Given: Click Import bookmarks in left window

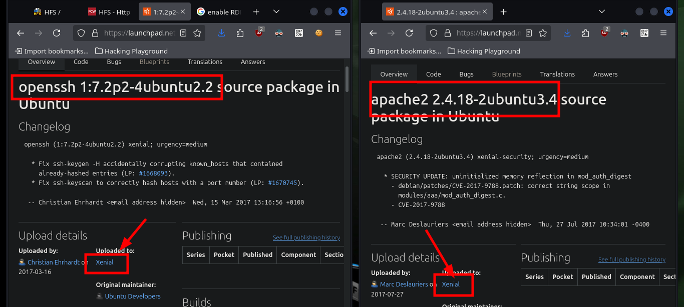Looking at the screenshot, I should (x=52, y=51).
